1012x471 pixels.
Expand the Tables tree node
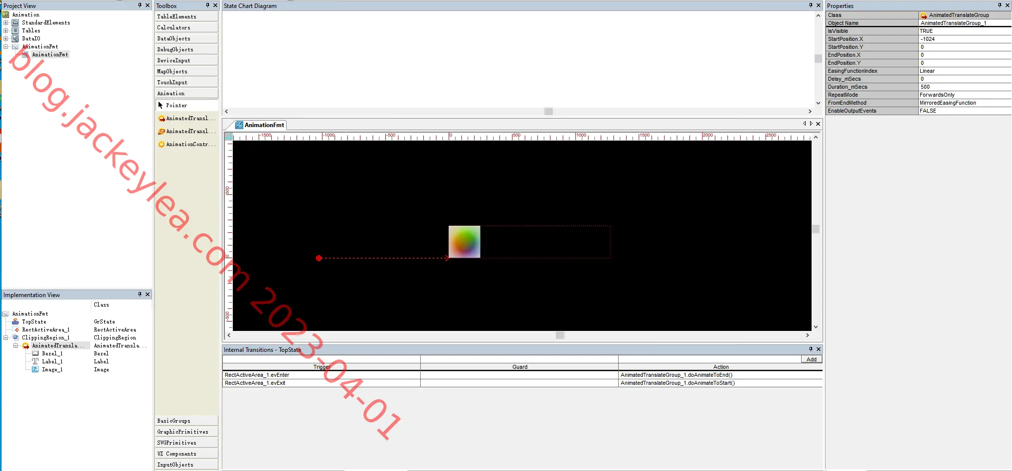(x=6, y=31)
